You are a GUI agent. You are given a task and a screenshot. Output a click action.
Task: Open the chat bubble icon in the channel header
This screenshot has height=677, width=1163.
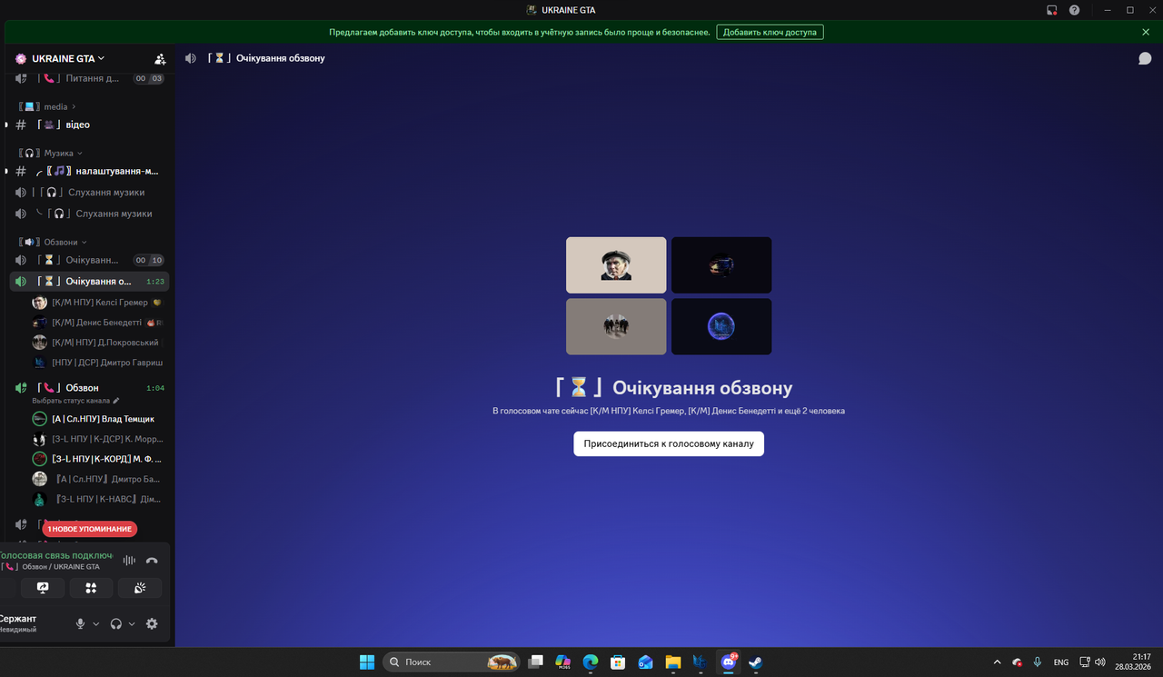click(1145, 58)
